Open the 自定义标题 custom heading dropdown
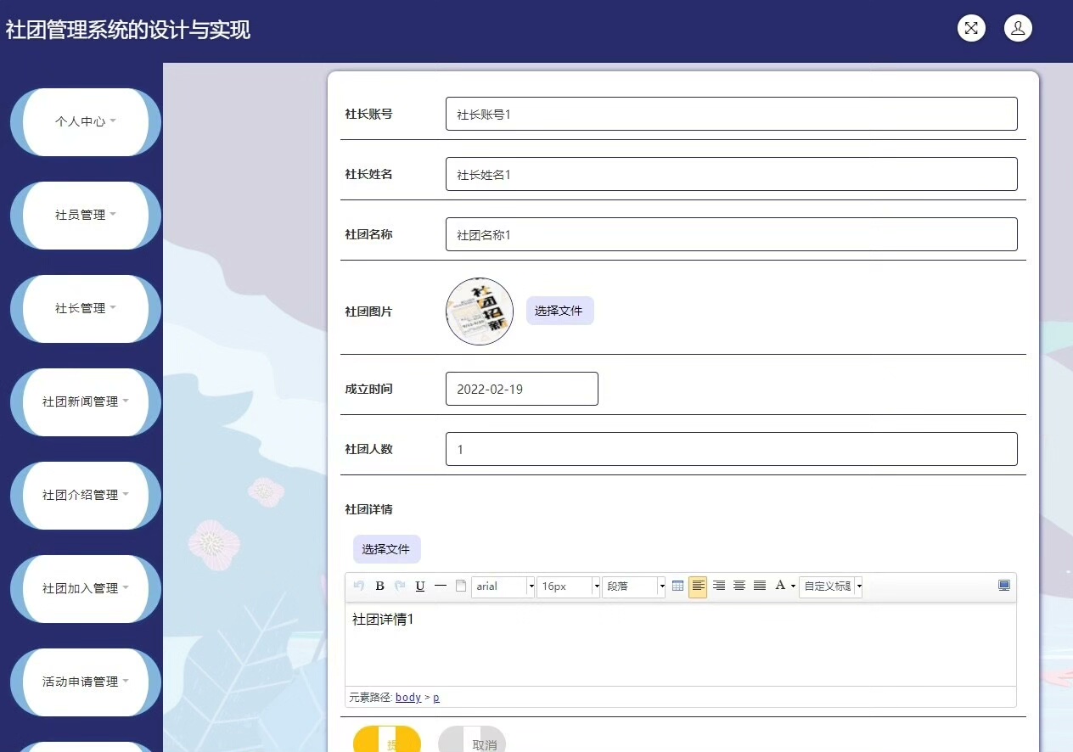 [x=831, y=586]
